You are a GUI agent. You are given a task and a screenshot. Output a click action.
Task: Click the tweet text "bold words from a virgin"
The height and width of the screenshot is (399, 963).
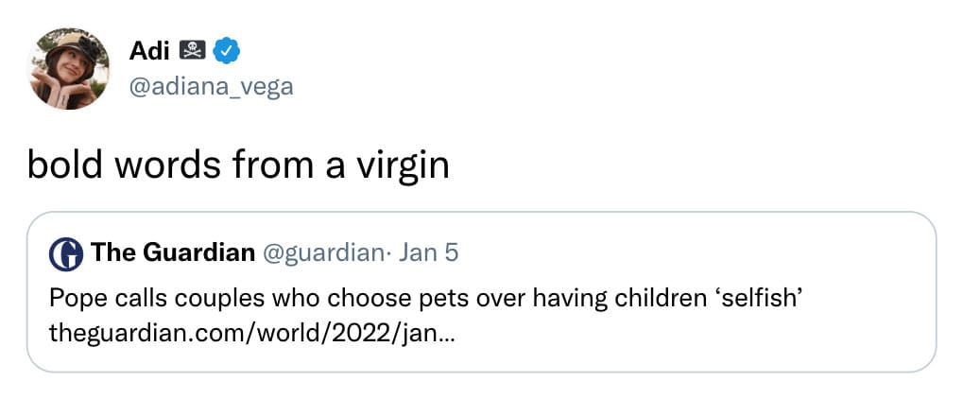point(238,166)
